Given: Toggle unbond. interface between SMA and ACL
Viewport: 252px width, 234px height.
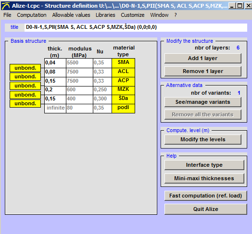Looking at the screenshot, I should pyautogui.click(x=25, y=68).
